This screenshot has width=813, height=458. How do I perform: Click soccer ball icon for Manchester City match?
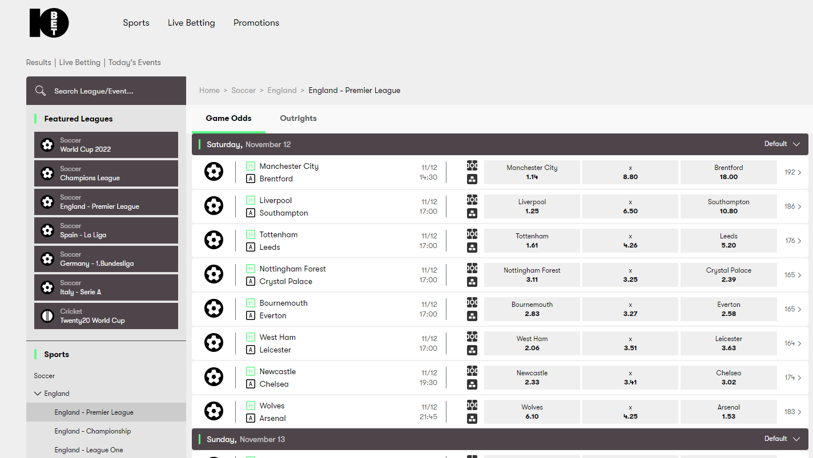pyautogui.click(x=214, y=172)
